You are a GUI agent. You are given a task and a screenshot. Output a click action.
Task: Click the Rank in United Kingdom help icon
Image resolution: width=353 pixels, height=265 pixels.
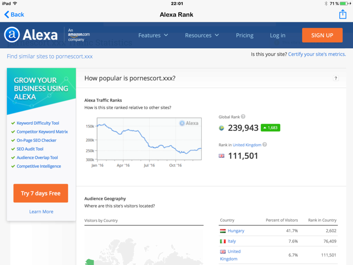tap(265, 144)
